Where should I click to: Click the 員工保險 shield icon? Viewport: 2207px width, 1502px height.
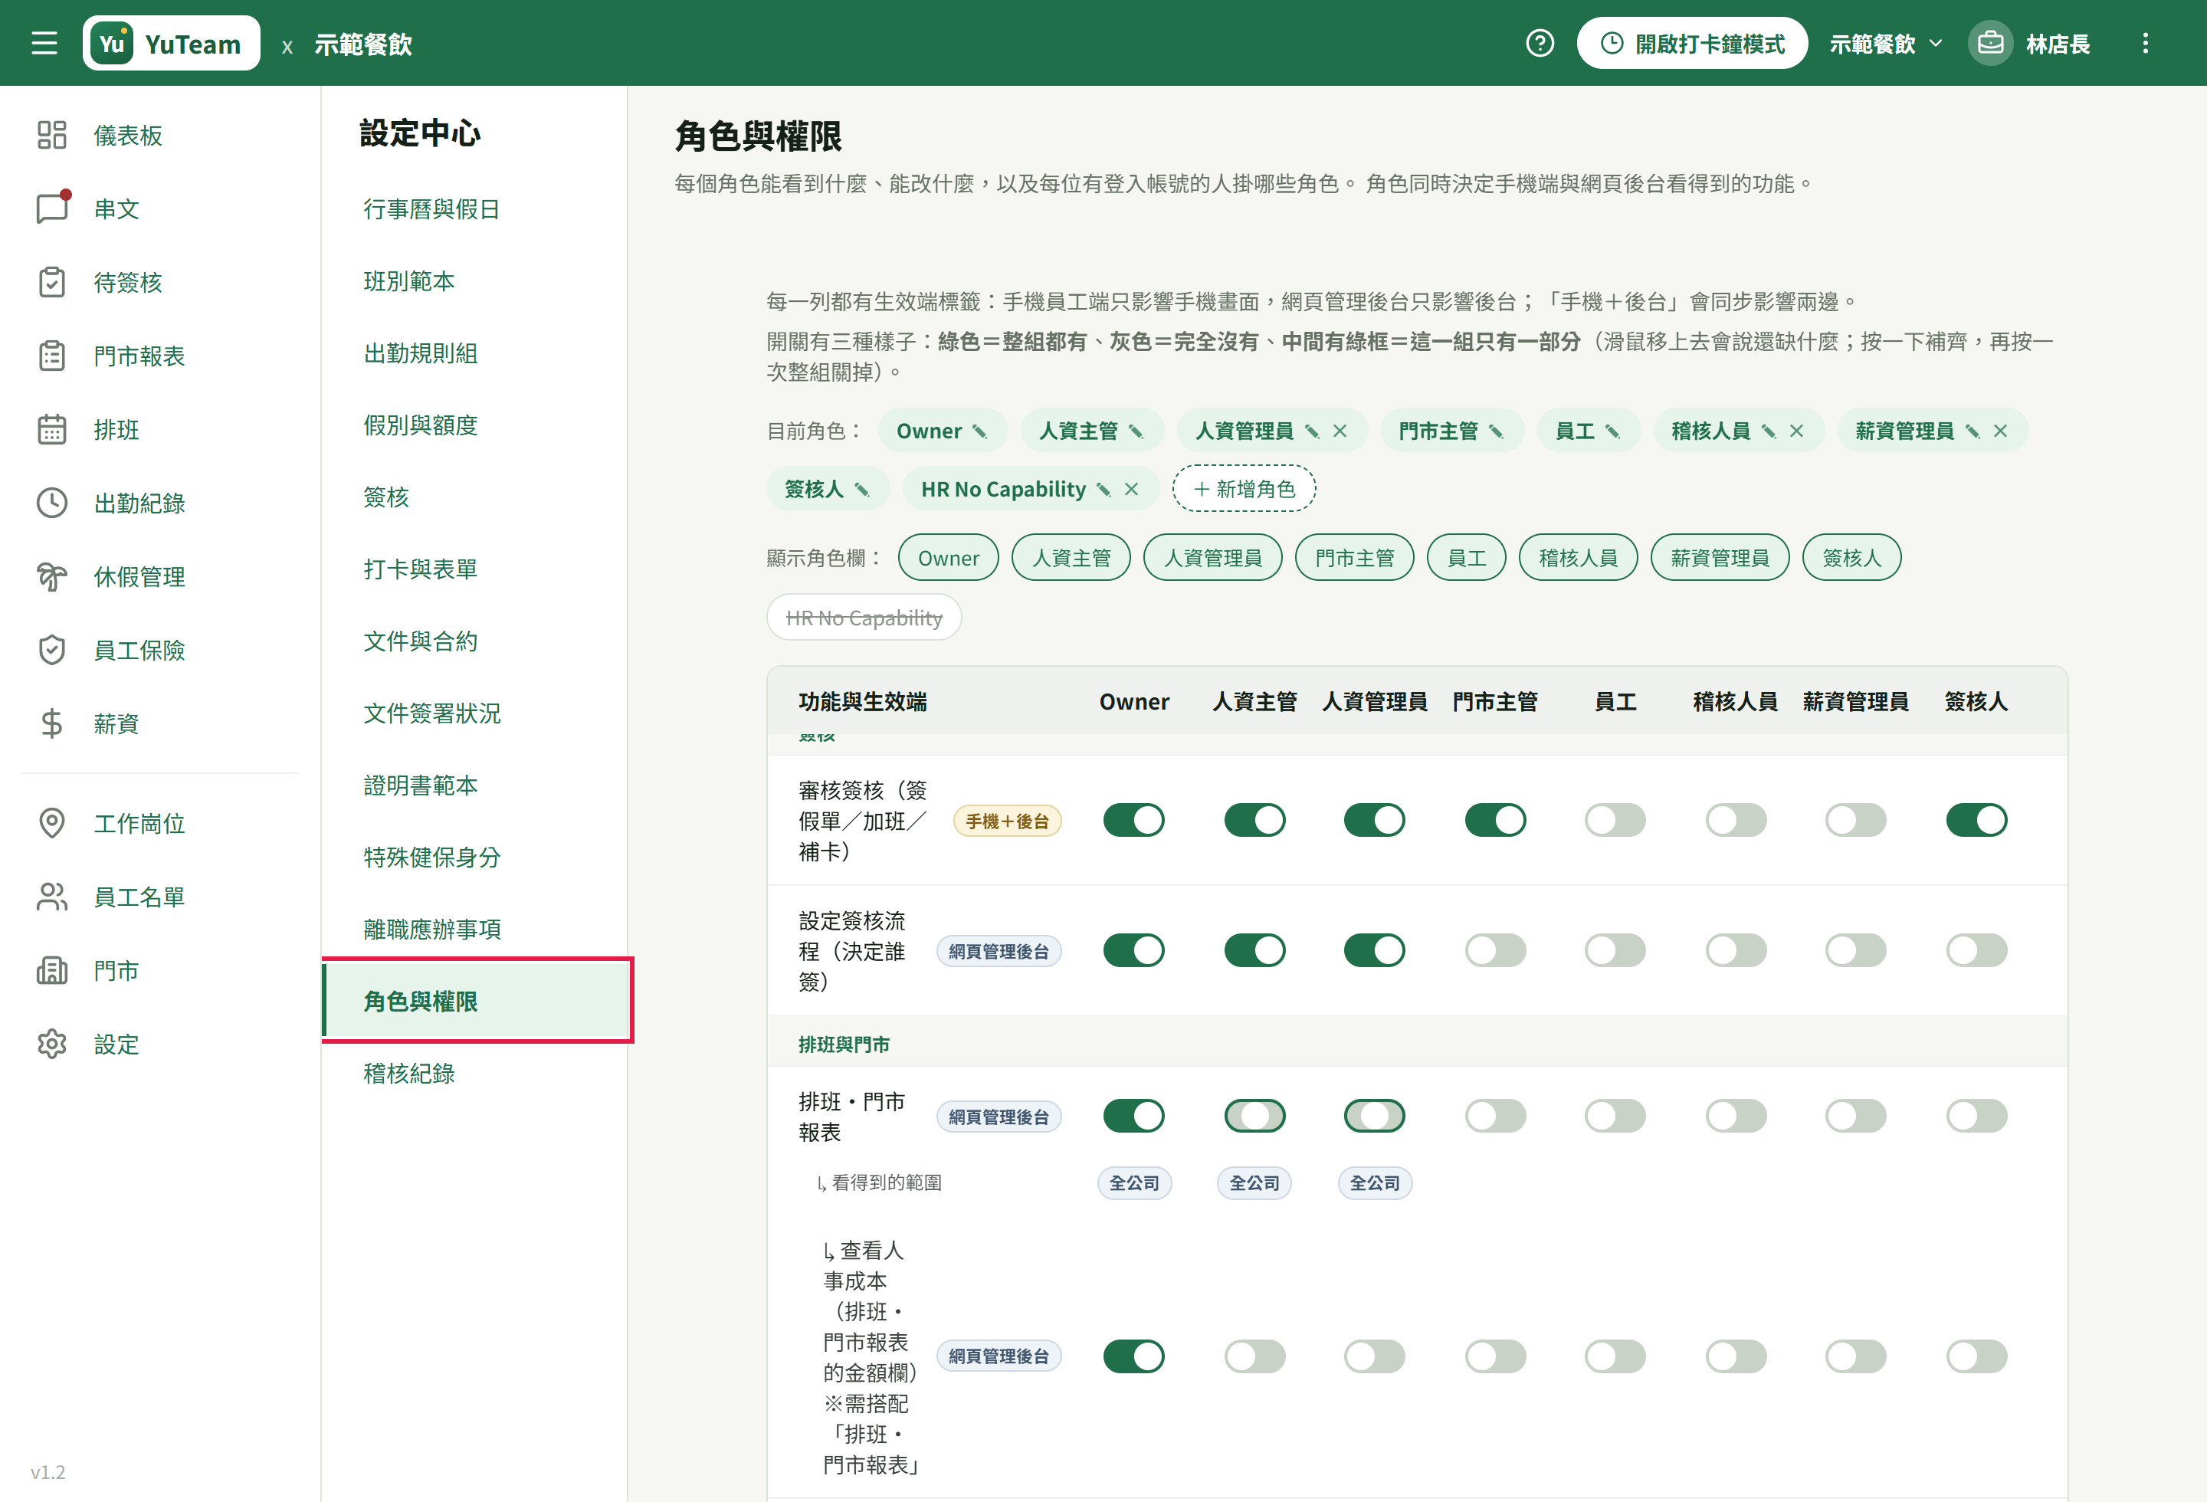tap(51, 651)
